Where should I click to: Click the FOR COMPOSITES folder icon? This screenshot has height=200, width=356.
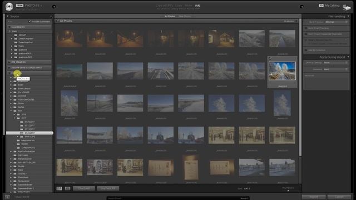15,99
